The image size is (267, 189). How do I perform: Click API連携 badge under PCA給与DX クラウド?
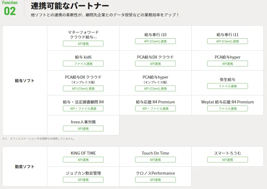tap(155, 64)
